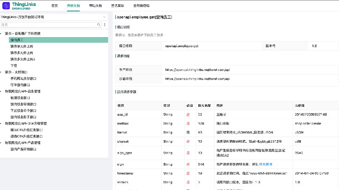Open 演示多文件上传 in the tree
This screenshot has height=190, width=339.
(x=22, y=53)
